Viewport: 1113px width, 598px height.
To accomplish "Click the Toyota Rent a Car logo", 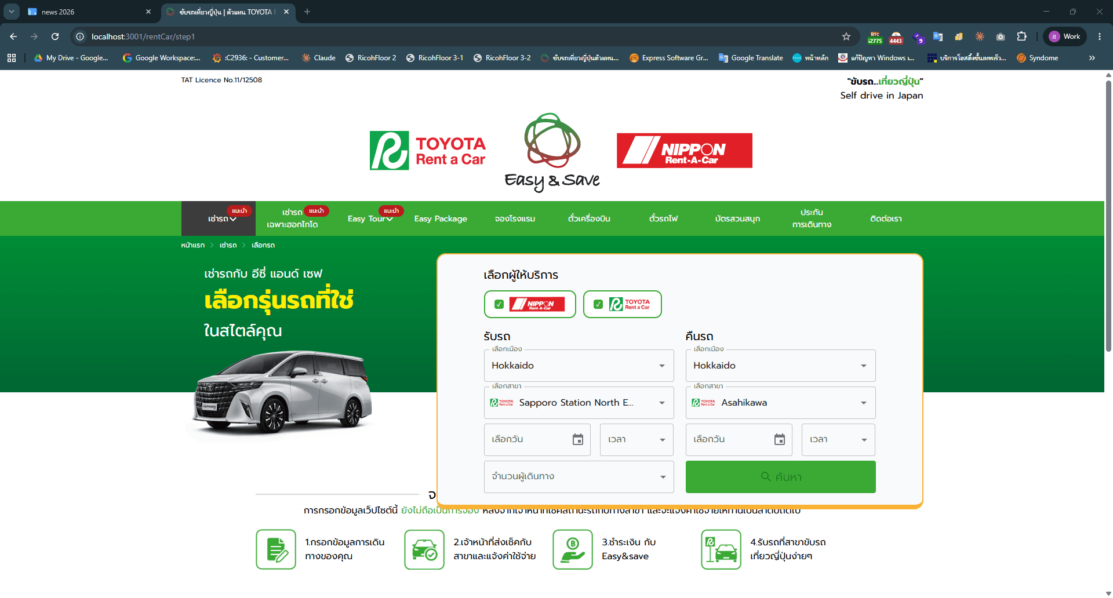I will click(x=428, y=151).
